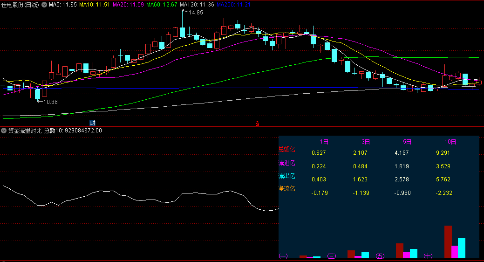Click the -2.232 ten-day net flow value
This screenshot has height=262, width=484.
pyautogui.click(x=450, y=192)
